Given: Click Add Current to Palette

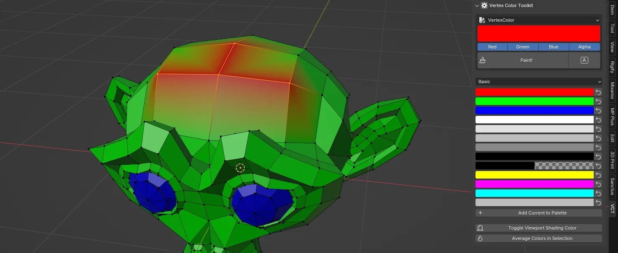Looking at the screenshot, I should [539, 213].
